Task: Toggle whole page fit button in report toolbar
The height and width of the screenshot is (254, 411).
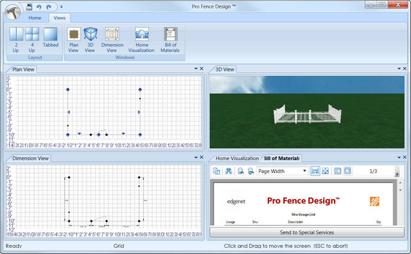Action: point(325,171)
